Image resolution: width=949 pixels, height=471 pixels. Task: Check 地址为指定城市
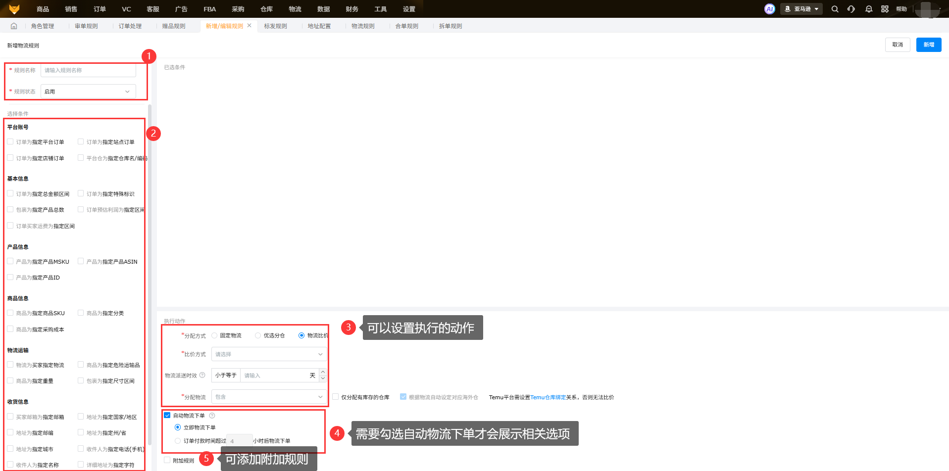pos(10,449)
